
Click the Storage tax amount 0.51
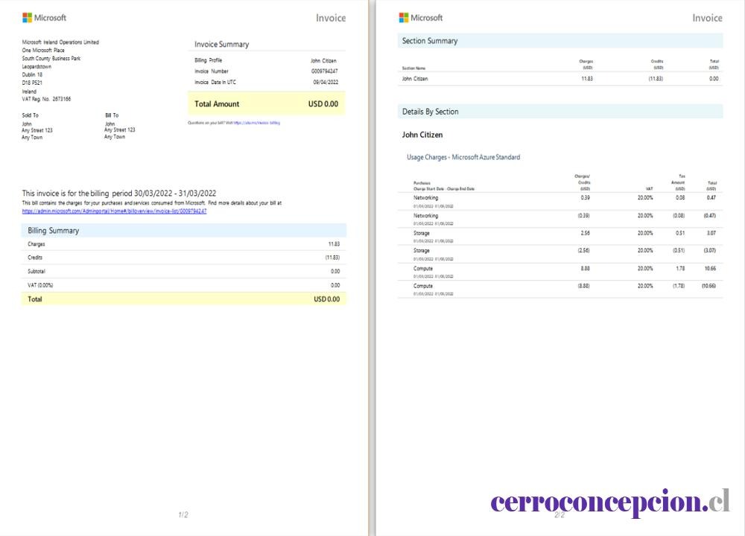pos(680,233)
